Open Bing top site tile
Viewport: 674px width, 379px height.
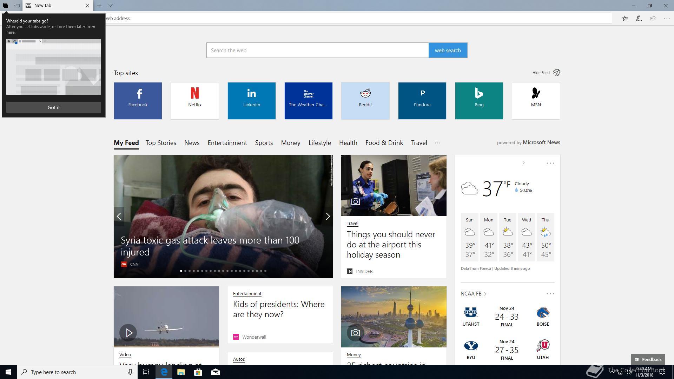click(x=479, y=101)
